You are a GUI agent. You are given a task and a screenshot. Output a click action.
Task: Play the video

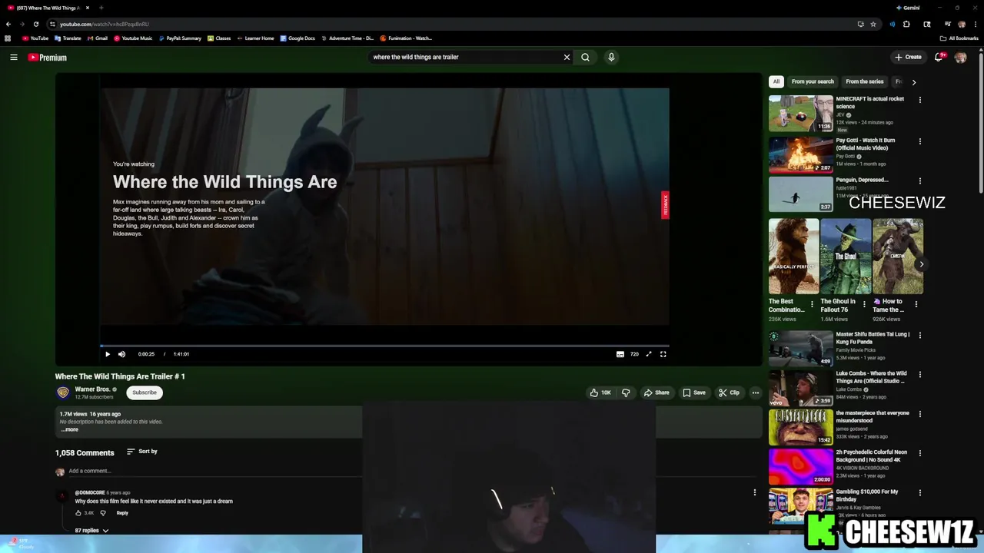(108, 354)
